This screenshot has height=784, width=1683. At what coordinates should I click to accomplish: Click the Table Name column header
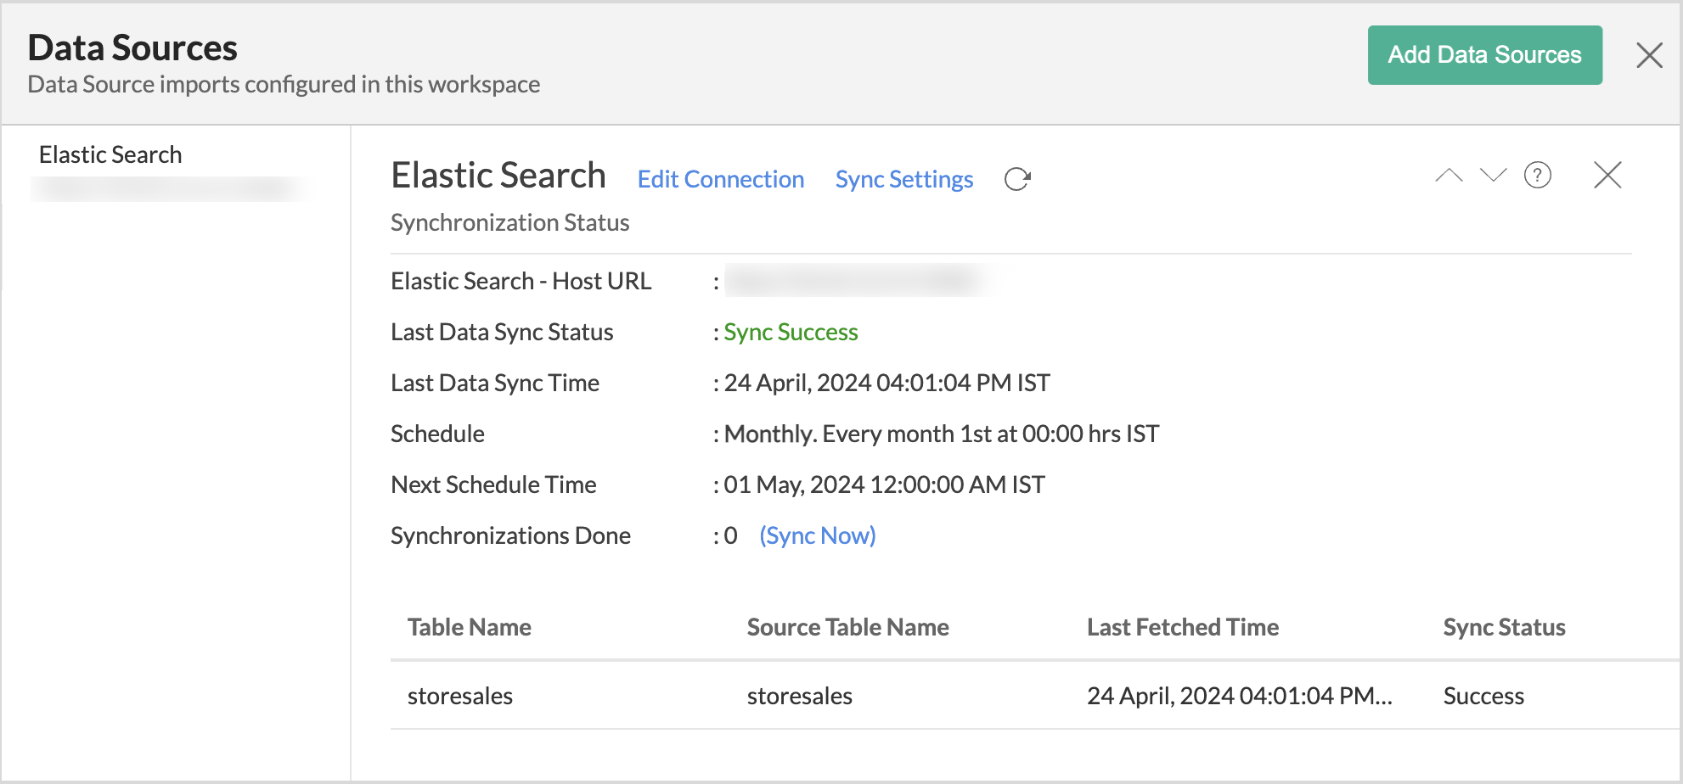(x=470, y=627)
